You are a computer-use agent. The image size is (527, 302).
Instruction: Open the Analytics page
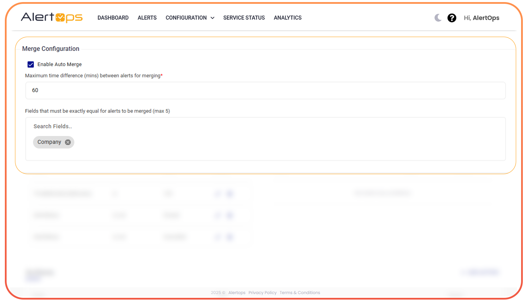click(288, 18)
